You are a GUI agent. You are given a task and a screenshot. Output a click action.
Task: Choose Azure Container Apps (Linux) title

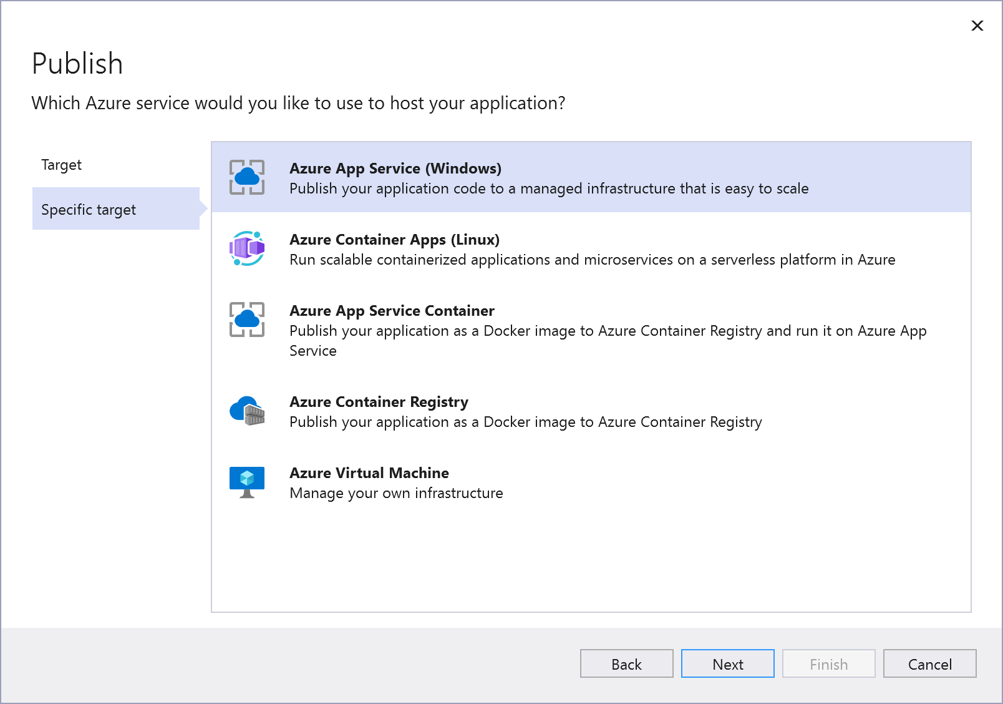(394, 240)
